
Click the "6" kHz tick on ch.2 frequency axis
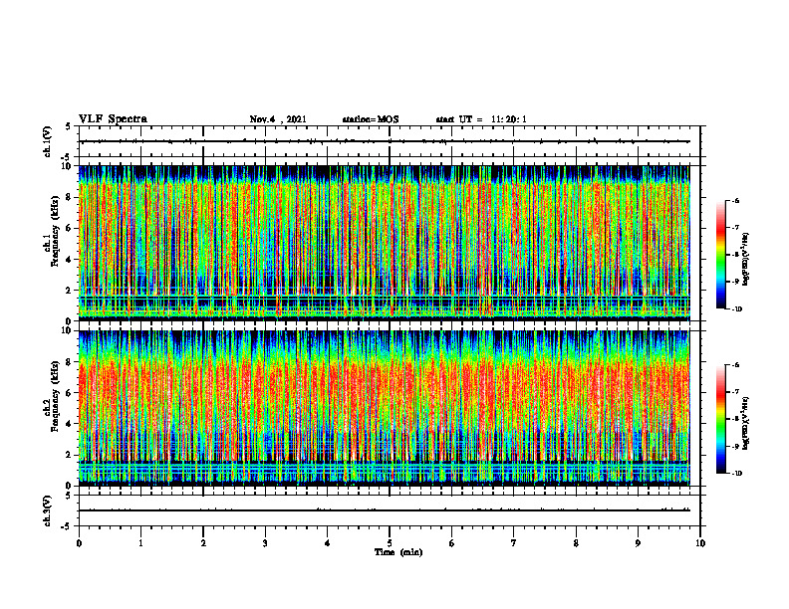pyautogui.click(x=69, y=393)
